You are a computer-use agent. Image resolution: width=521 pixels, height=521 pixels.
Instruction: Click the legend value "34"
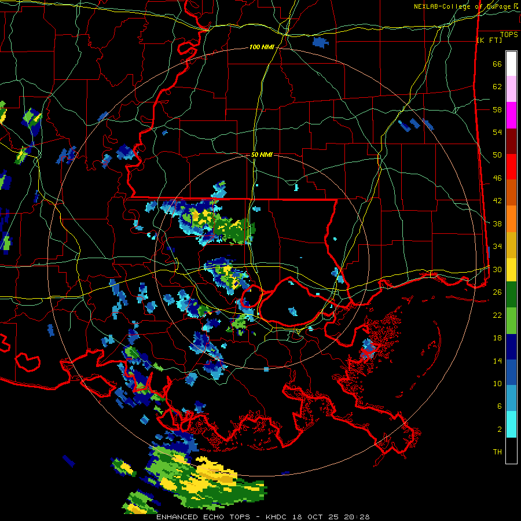coord(497,246)
